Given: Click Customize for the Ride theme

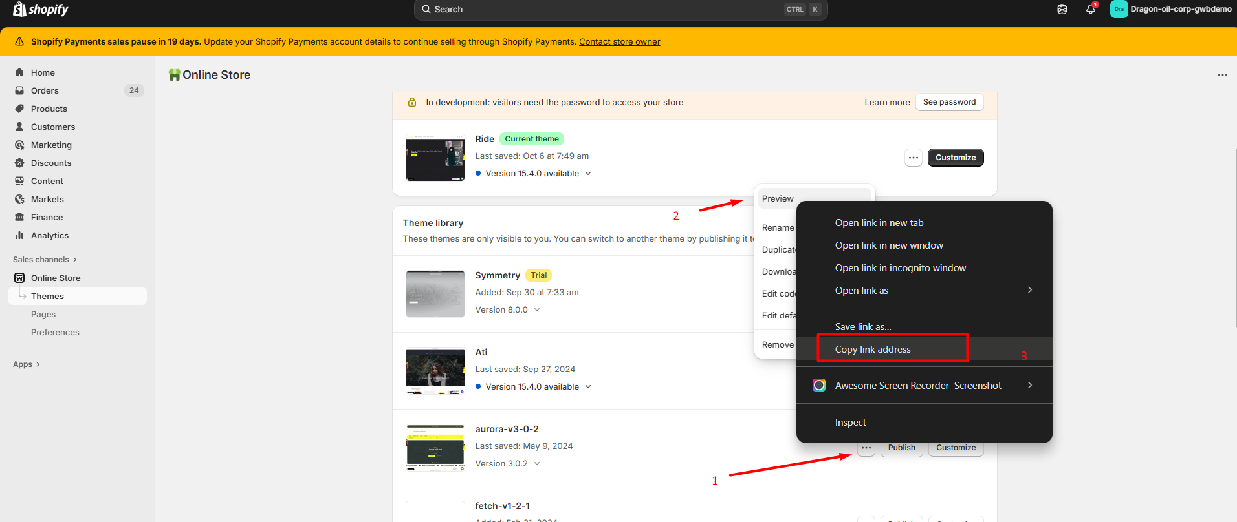Looking at the screenshot, I should tap(956, 158).
